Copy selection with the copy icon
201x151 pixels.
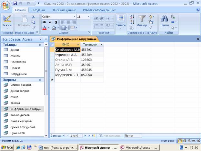point(33,22)
